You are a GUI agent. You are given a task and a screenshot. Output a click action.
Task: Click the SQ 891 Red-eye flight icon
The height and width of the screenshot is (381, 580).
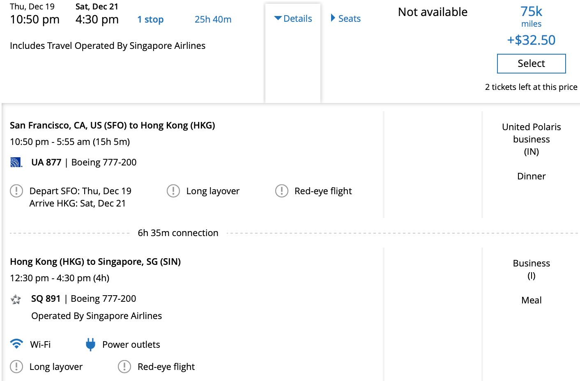124,367
